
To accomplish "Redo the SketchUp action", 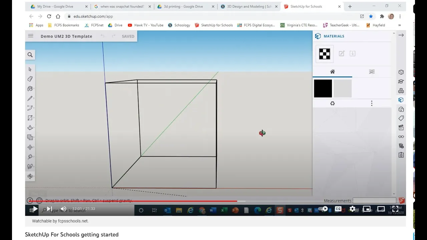I will coord(113,36).
